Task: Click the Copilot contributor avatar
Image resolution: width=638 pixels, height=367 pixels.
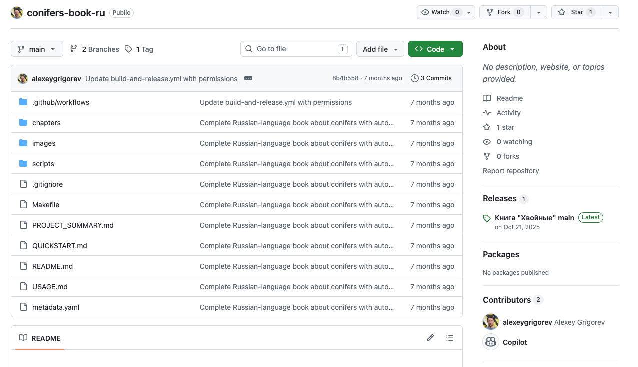Action: click(x=491, y=342)
